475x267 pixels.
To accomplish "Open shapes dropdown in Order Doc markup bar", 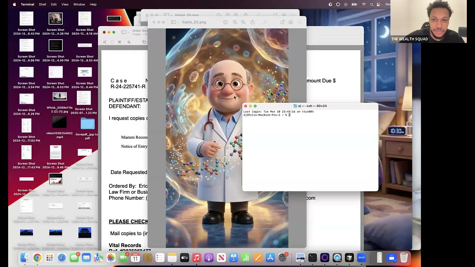I will pos(144,42).
